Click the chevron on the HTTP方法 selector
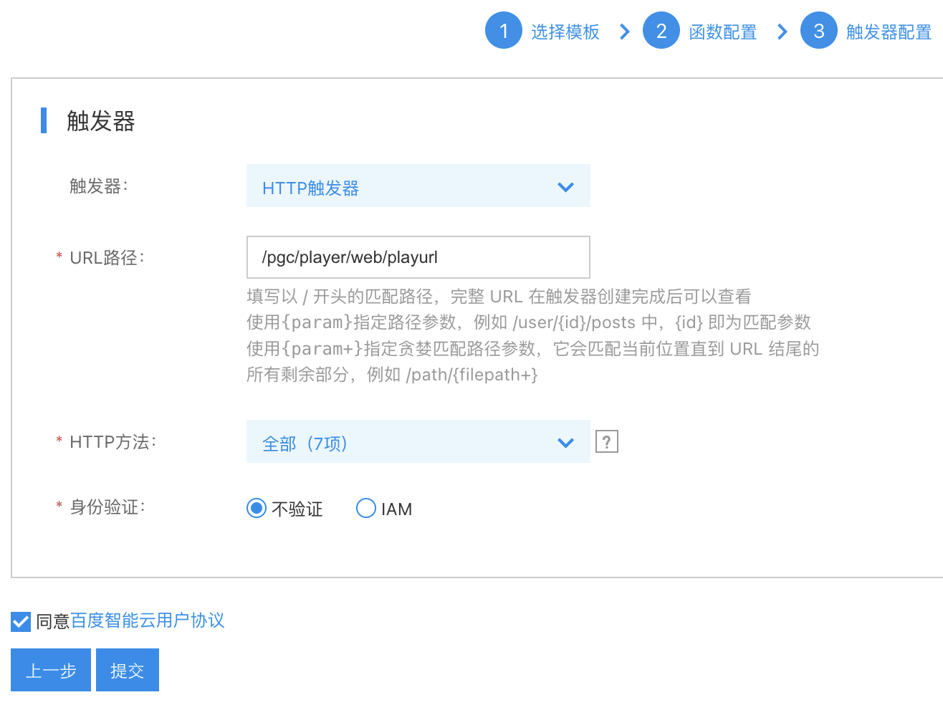Viewport: 943px width, 705px height. point(566,442)
